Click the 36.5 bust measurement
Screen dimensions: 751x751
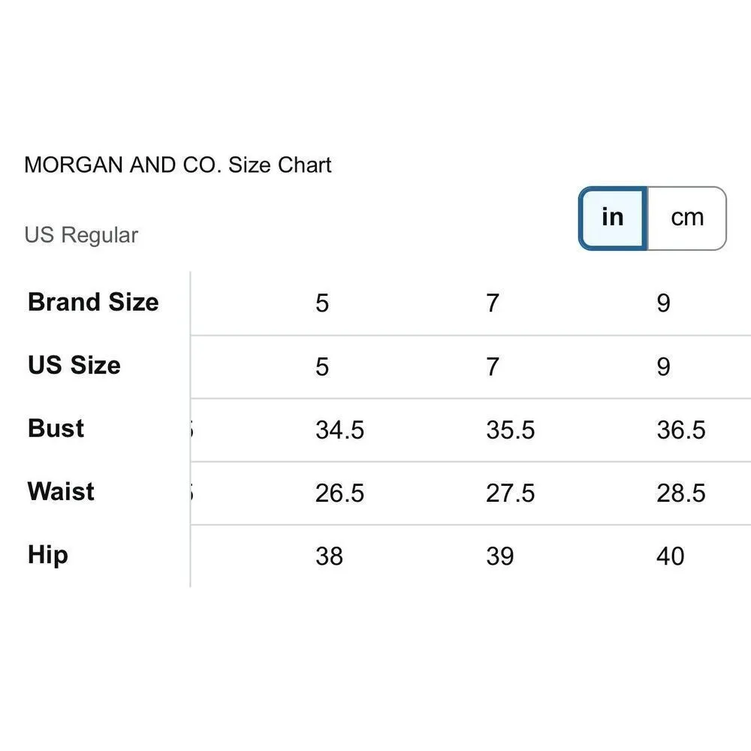pos(680,430)
